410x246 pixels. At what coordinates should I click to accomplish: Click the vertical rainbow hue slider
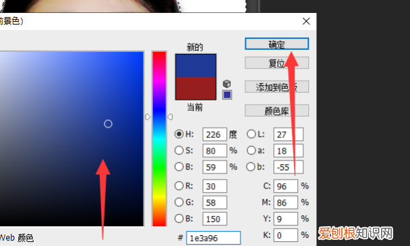pos(159,139)
